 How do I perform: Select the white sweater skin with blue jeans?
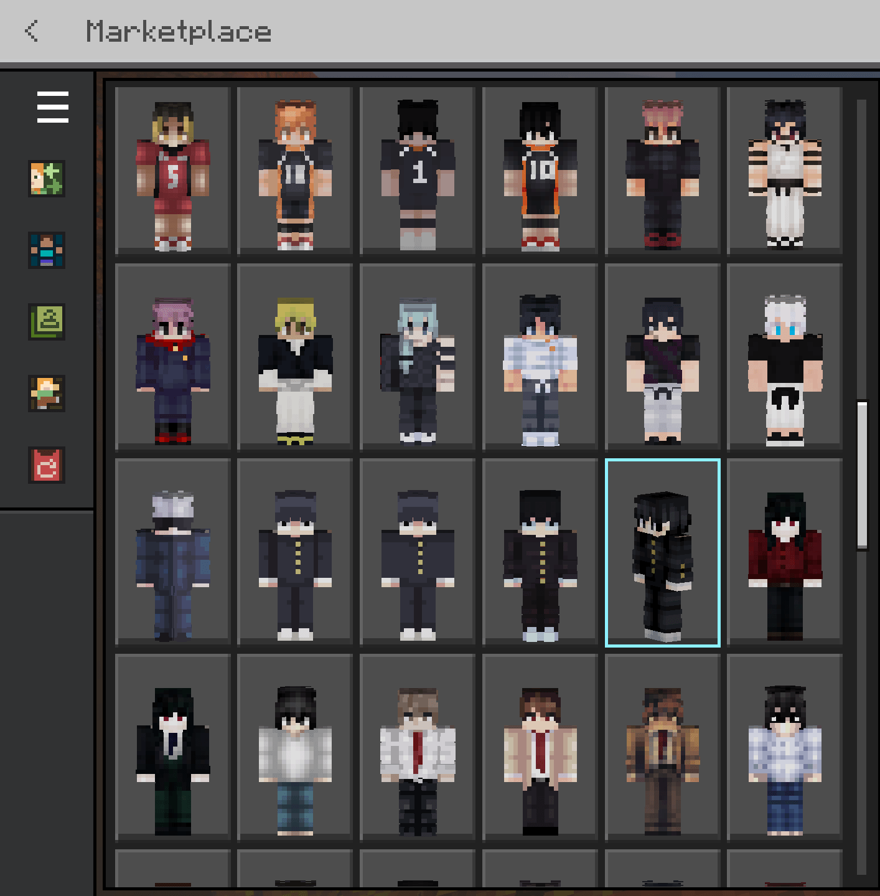[x=295, y=748]
